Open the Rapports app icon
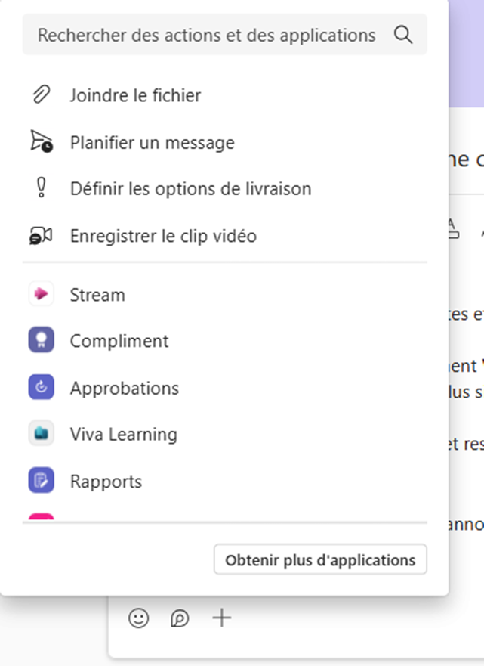This screenshot has width=484, height=666. (41, 481)
